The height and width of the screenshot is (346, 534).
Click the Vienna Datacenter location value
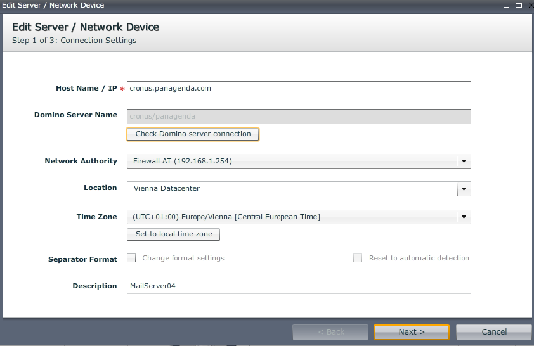pyautogui.click(x=292, y=189)
